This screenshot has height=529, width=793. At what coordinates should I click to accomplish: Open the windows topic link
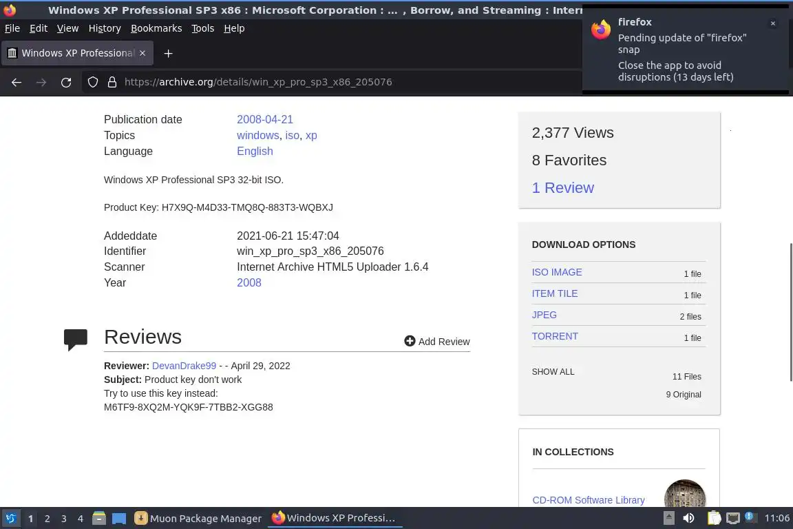[x=258, y=135]
